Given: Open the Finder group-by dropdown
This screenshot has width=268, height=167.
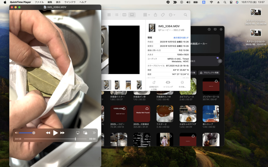Looking at the screenshot, I should point(146,15).
